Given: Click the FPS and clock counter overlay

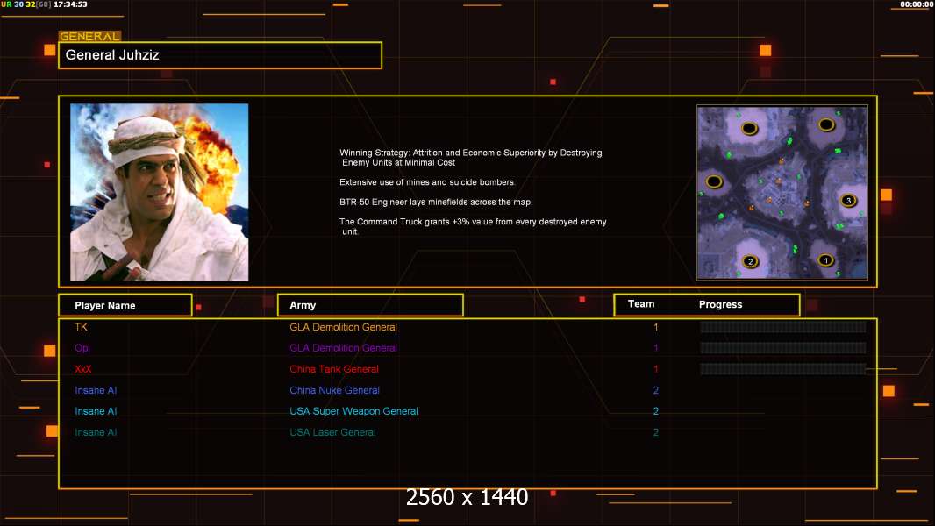Looking at the screenshot, I should point(45,4).
